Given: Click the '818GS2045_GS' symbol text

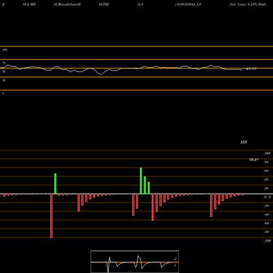Looking at the screenshot, I should point(189,4).
